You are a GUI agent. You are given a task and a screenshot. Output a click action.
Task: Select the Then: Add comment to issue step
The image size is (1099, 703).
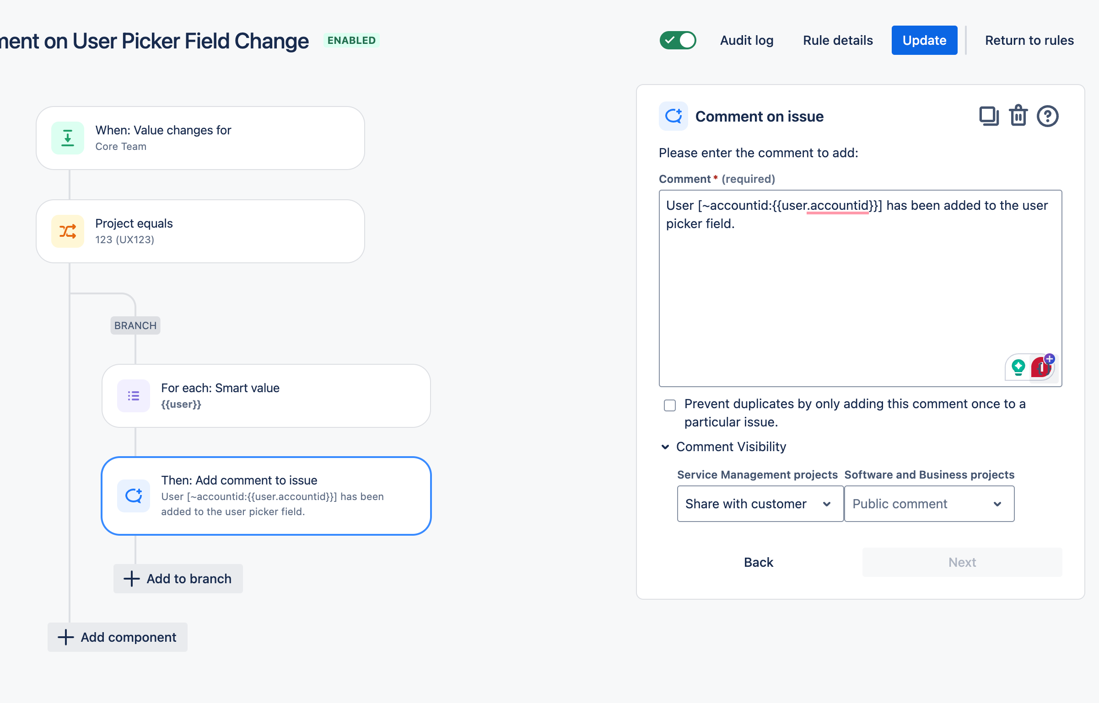point(266,496)
